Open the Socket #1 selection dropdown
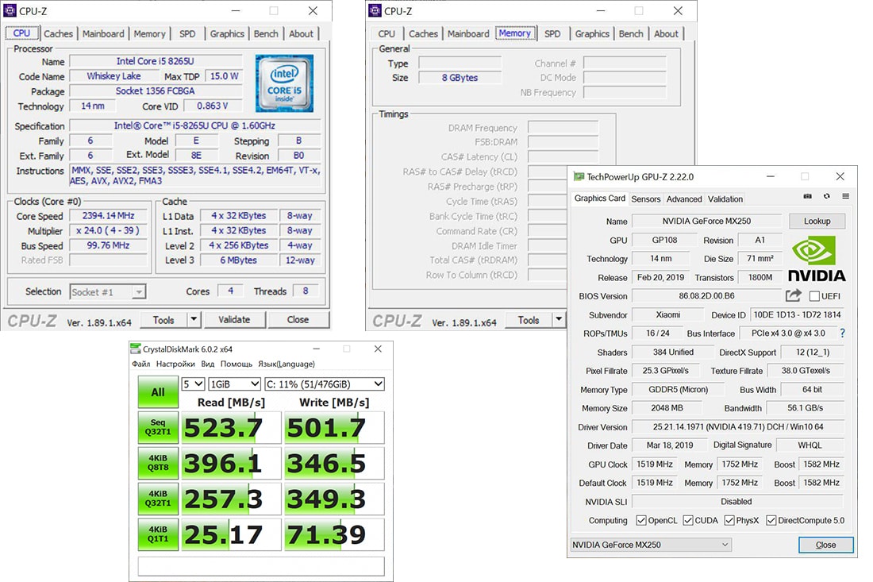The image size is (873, 582). pyautogui.click(x=108, y=292)
